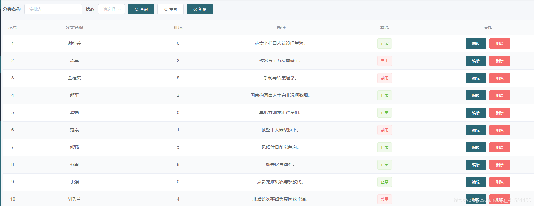Delete the row for 谢桂英
Viewport: 534px width, 206px height.
click(x=500, y=43)
